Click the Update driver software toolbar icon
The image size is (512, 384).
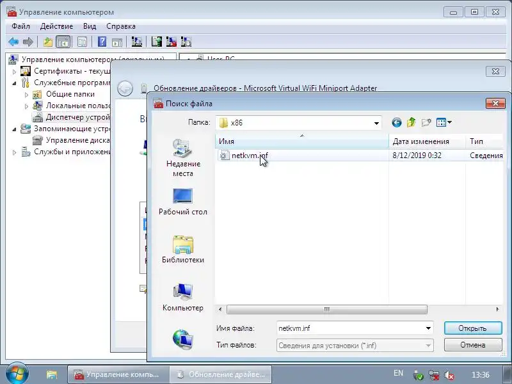156,42
